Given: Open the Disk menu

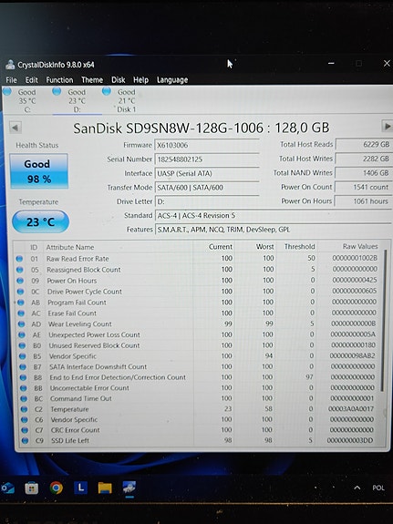Looking at the screenshot, I should pyautogui.click(x=118, y=80).
